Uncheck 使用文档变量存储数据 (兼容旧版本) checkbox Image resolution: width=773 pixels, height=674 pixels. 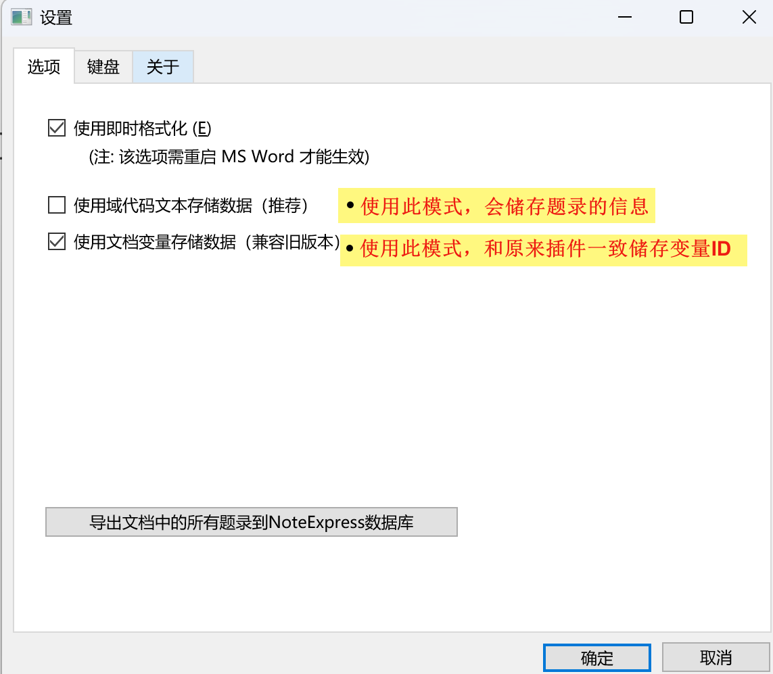click(57, 242)
